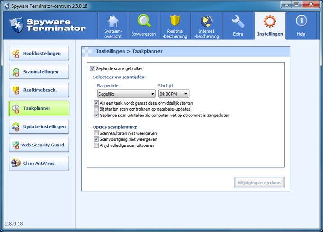Open Realtimebesch. settings page
Viewport: 323px width, 232px height.
tap(39, 90)
